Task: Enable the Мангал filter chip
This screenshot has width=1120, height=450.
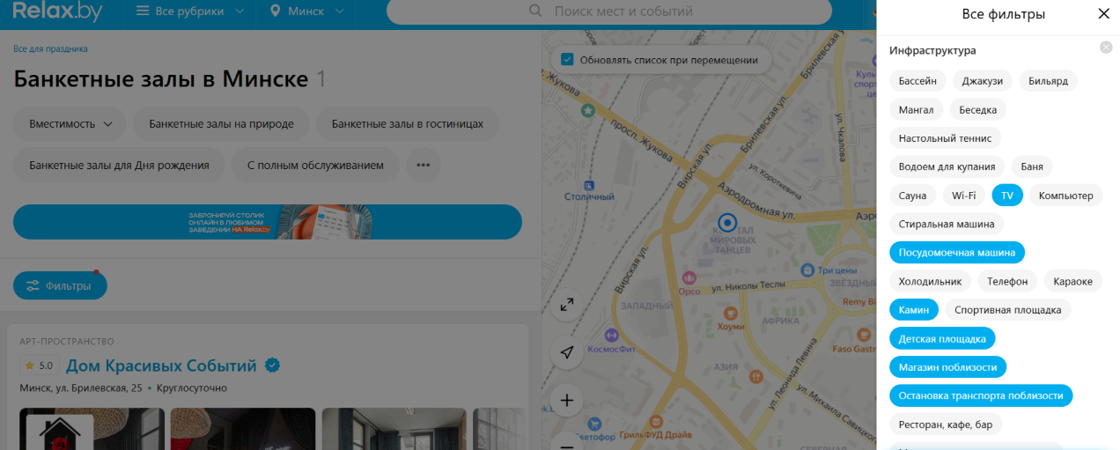Action: tap(917, 110)
